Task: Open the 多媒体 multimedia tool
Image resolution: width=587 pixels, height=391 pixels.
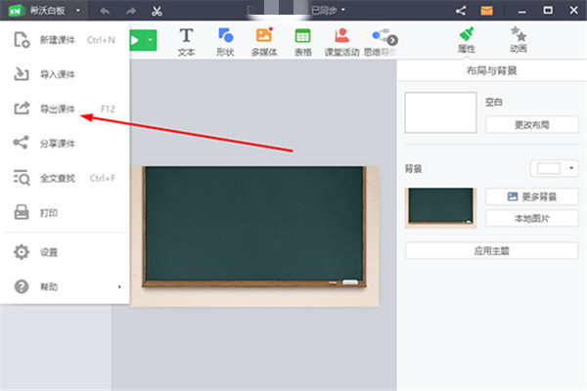Action: (x=263, y=41)
